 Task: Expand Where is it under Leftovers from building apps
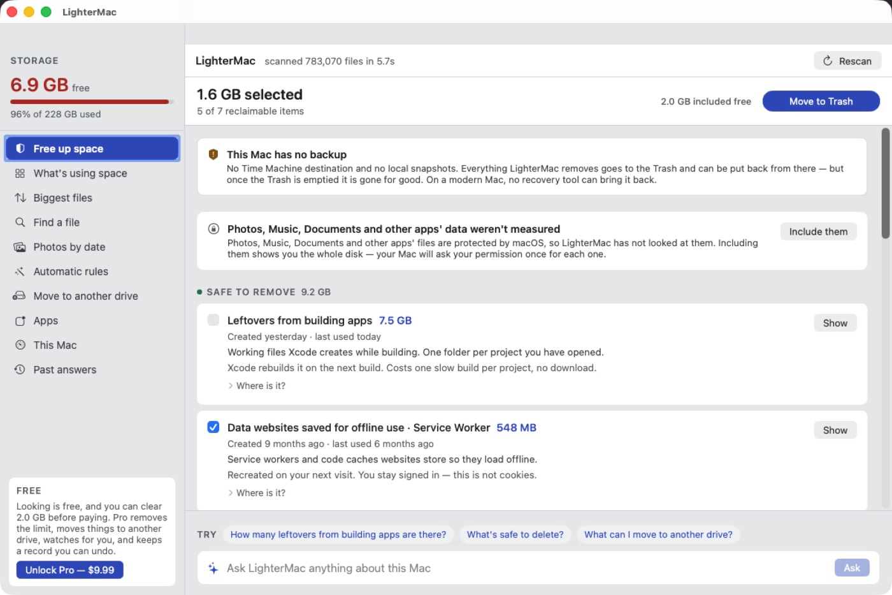click(257, 386)
